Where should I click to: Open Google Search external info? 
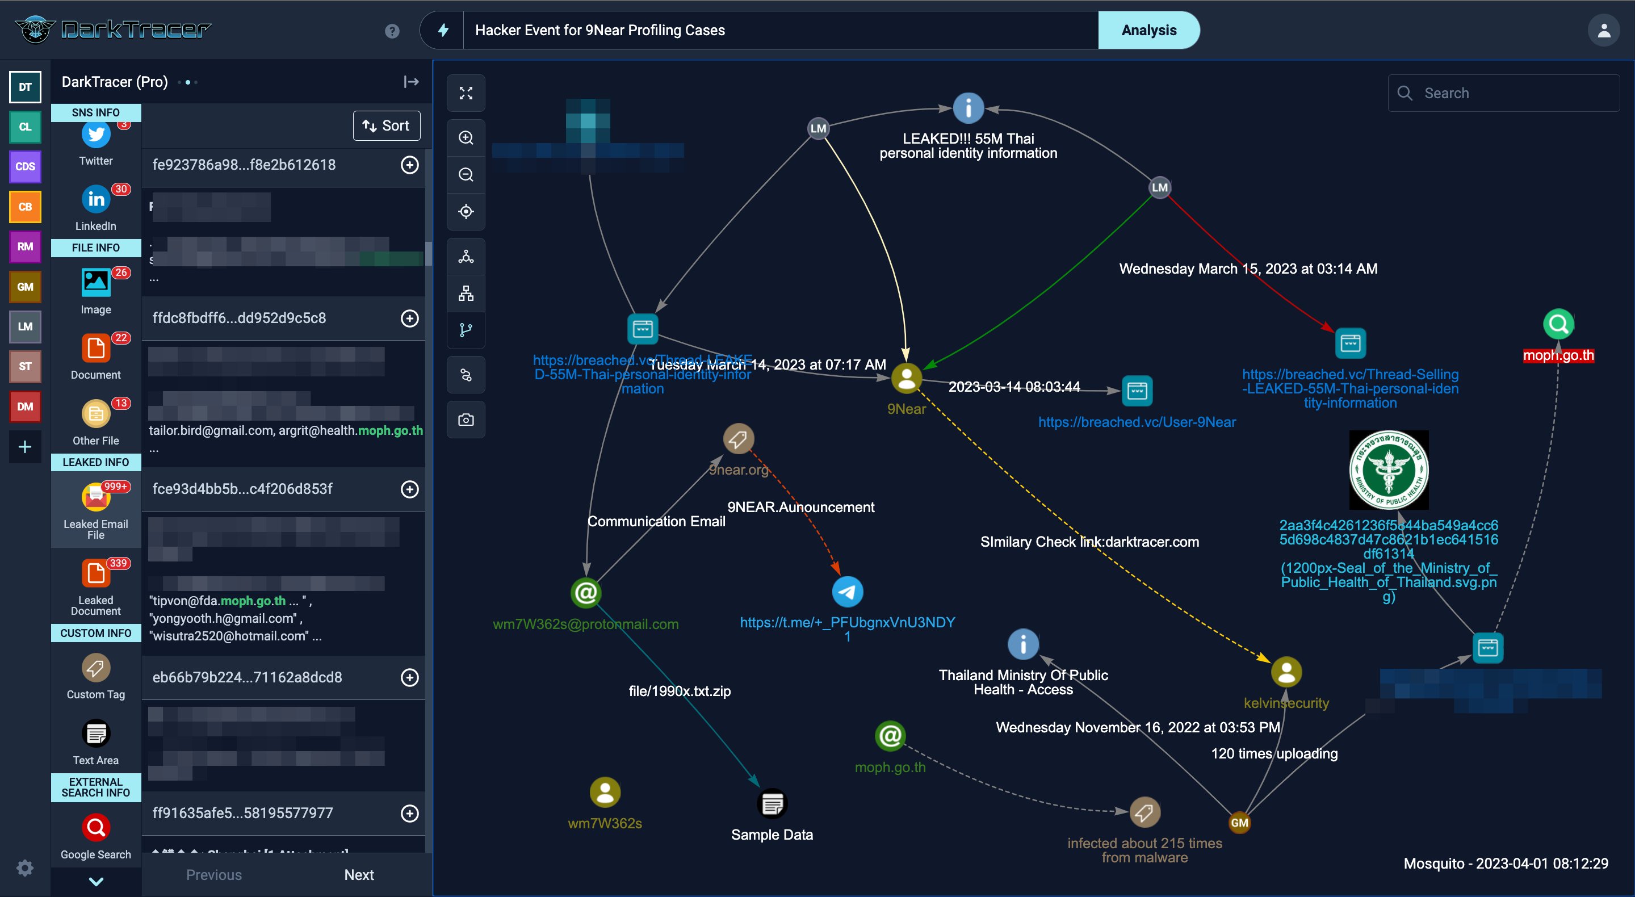pyautogui.click(x=96, y=837)
